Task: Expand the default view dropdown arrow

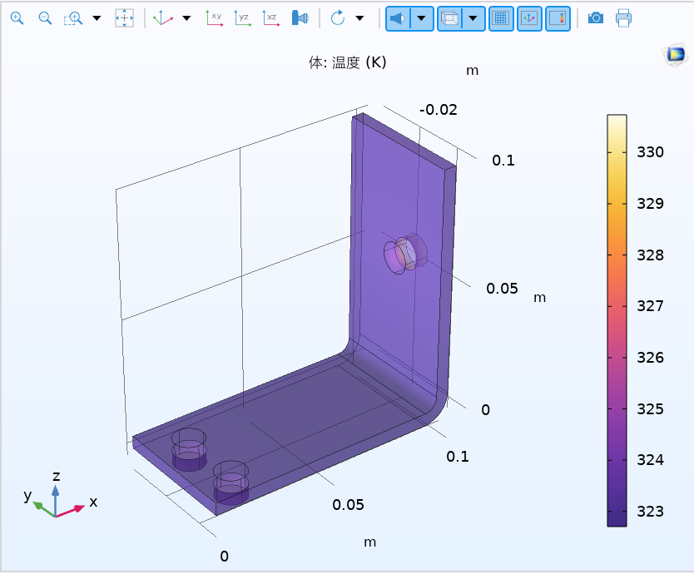Action: pos(186,17)
